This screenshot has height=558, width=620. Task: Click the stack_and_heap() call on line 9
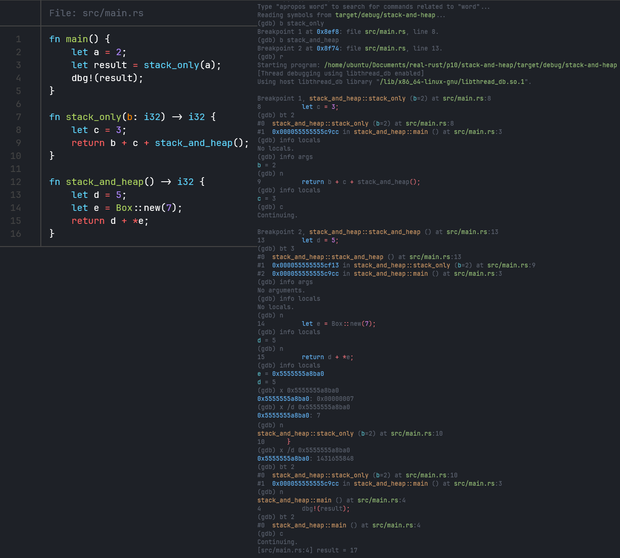coord(201,143)
